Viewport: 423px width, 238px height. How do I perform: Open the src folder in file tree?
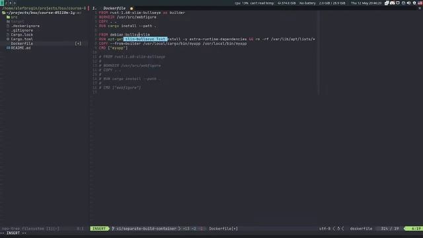14,17
